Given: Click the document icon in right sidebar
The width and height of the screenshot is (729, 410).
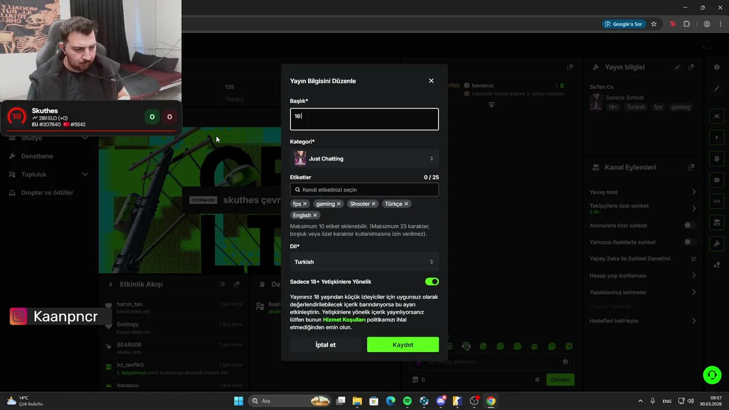Looking at the screenshot, I should [x=716, y=158].
